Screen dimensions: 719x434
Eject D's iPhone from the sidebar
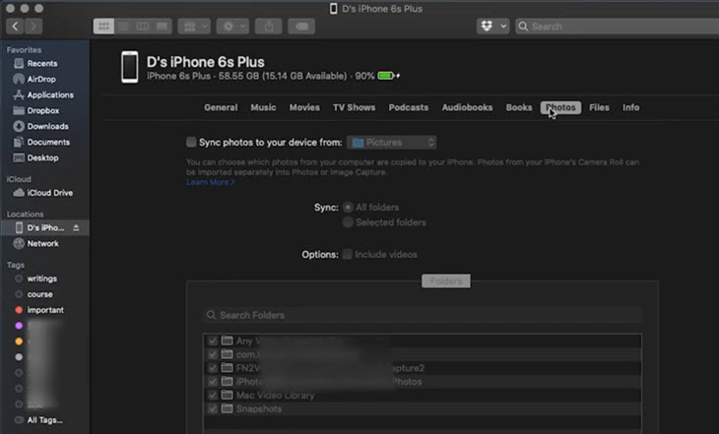coord(76,227)
